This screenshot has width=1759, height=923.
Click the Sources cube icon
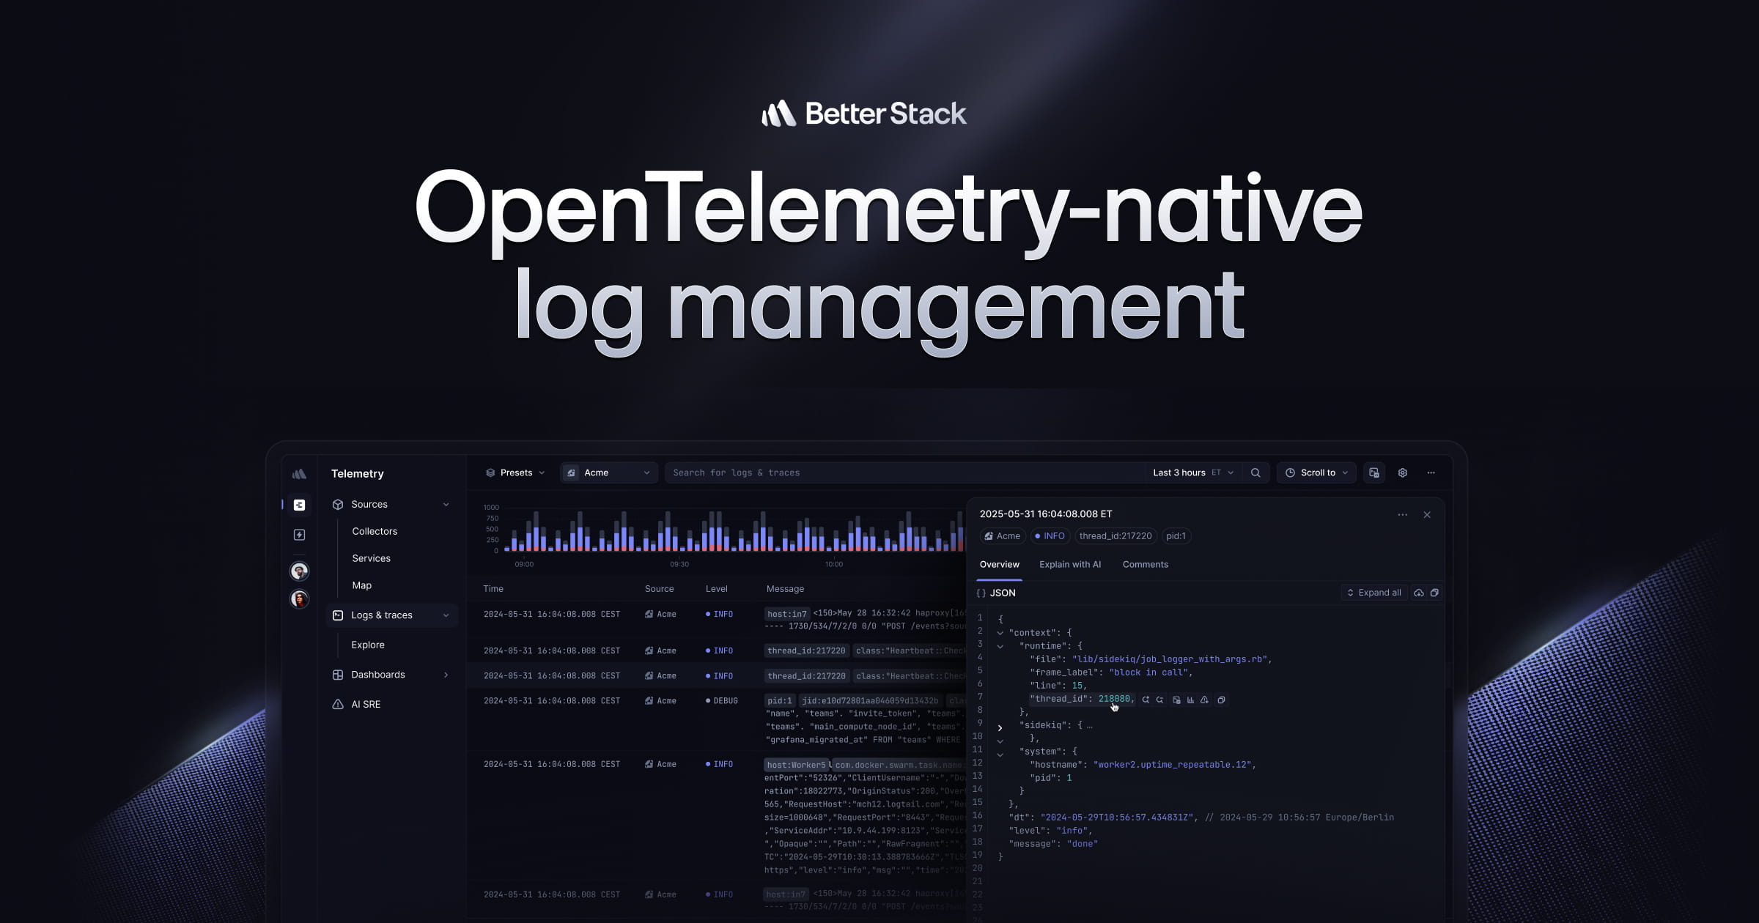338,504
